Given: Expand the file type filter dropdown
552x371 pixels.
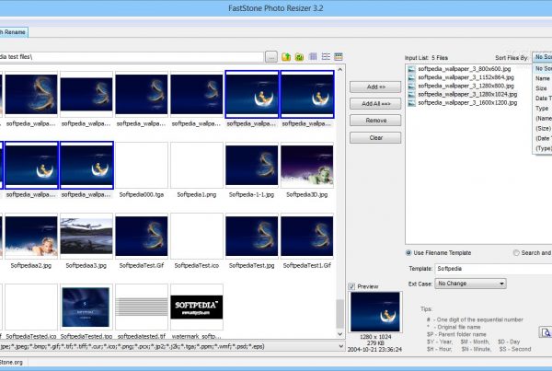Looking at the screenshot, I should (x=340, y=346).
